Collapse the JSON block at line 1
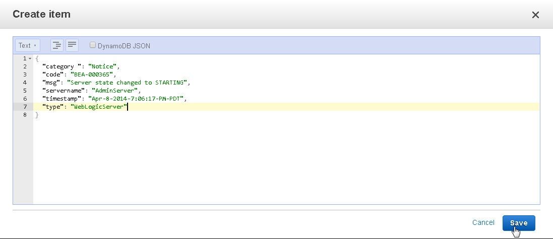Image resolution: width=553 pixels, height=239 pixels. (30, 58)
